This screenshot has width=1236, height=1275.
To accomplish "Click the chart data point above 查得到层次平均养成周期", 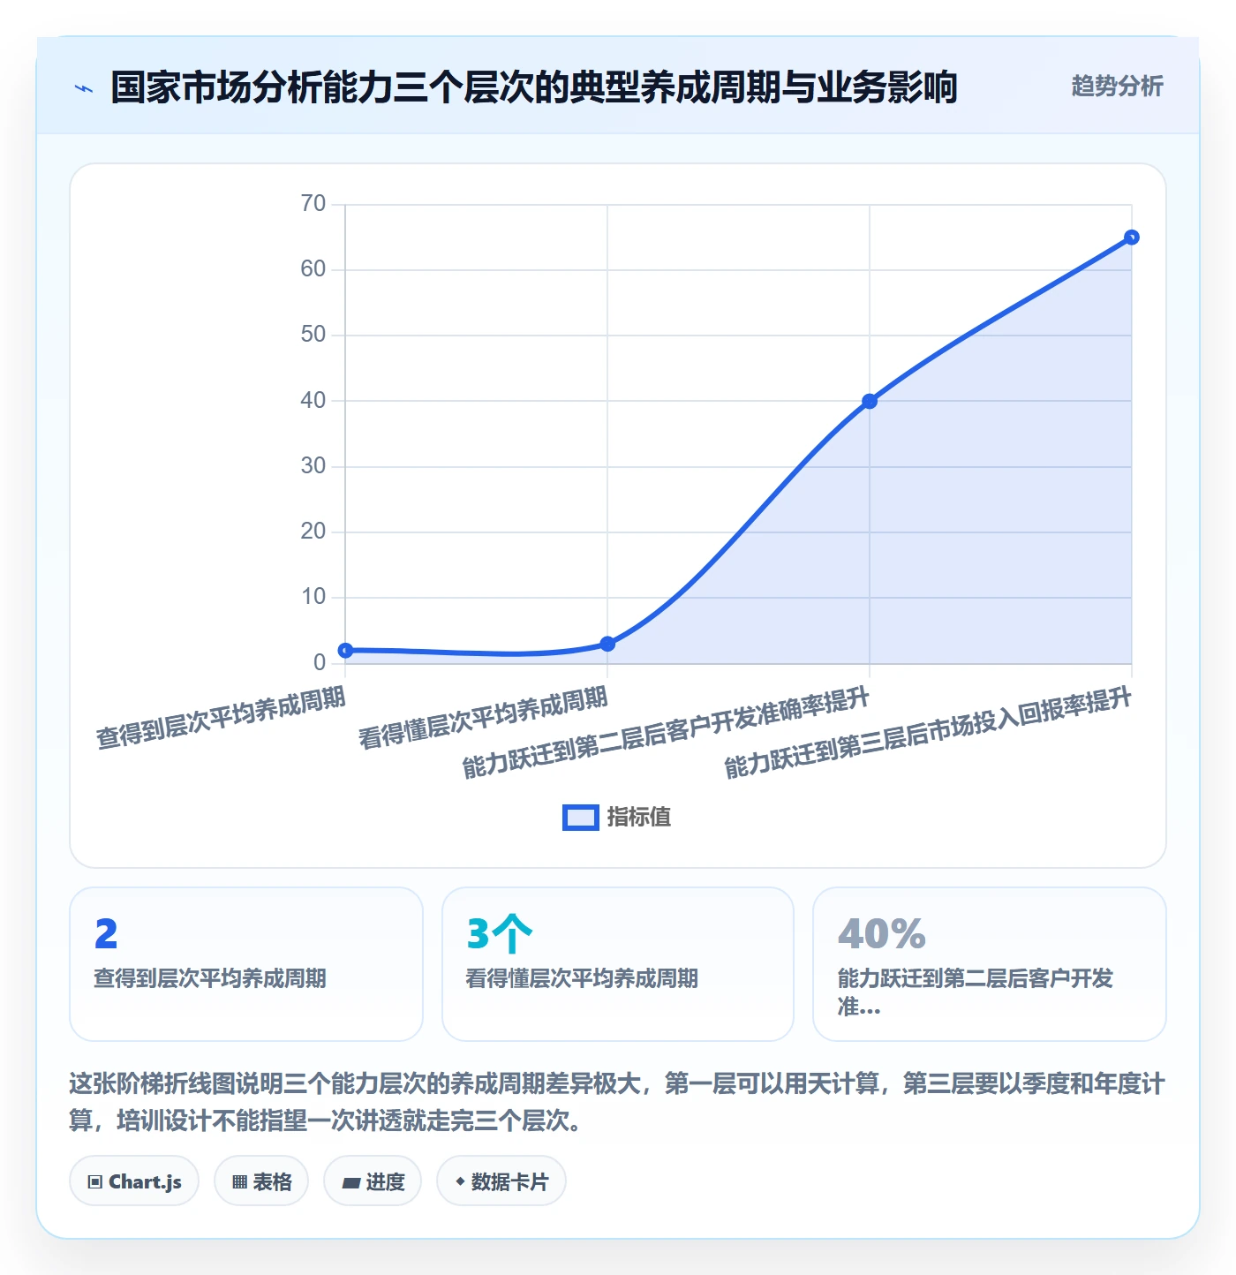I will pyautogui.click(x=345, y=651).
